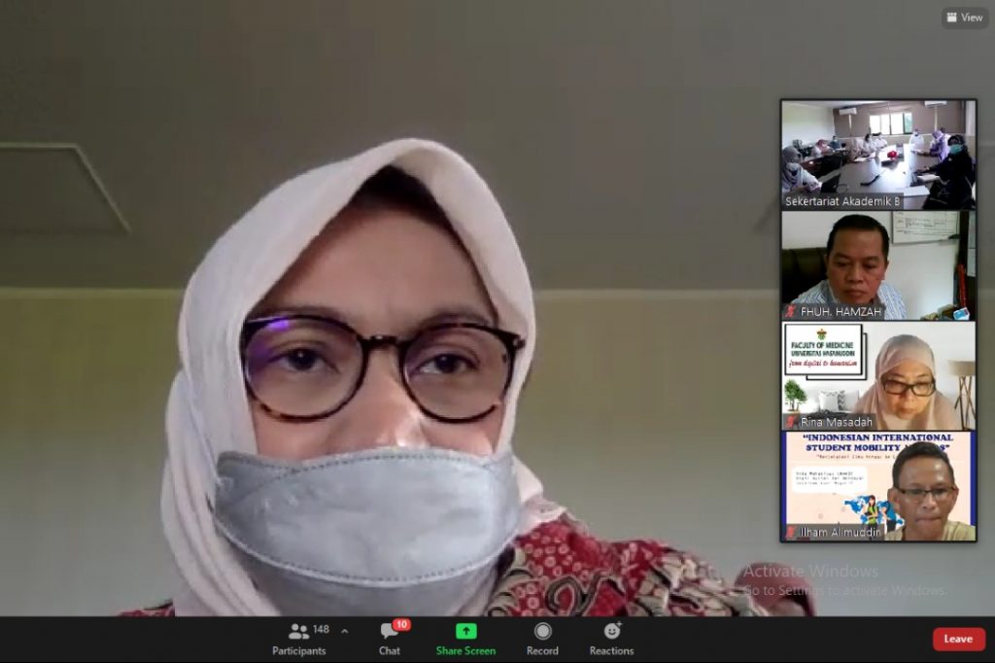Click the red Leave button
995x663 pixels.
pos(958,639)
